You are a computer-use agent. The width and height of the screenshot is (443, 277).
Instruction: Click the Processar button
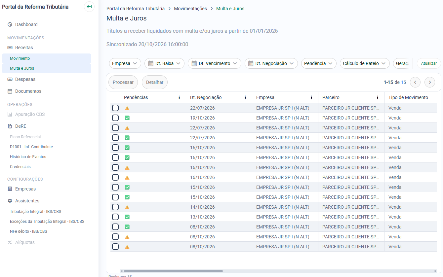[x=123, y=82]
